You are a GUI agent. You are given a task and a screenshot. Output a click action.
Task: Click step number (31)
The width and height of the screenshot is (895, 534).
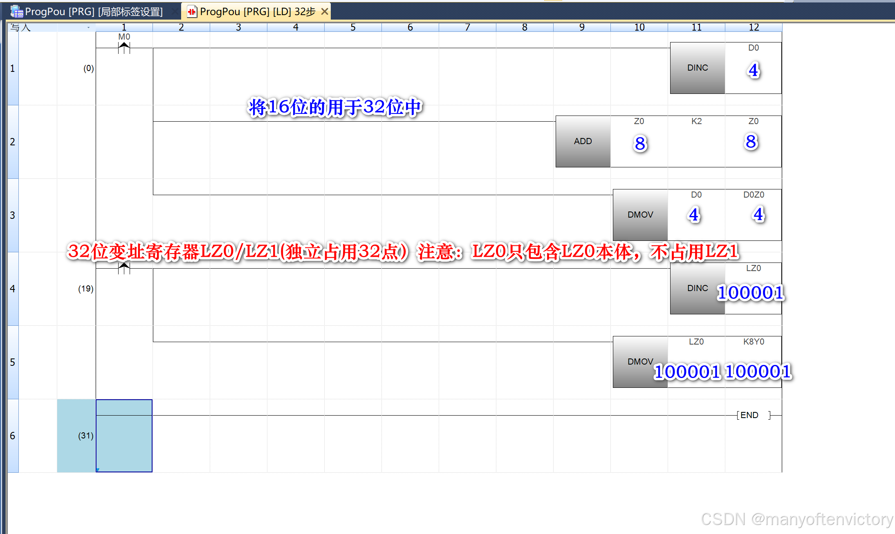click(x=86, y=436)
